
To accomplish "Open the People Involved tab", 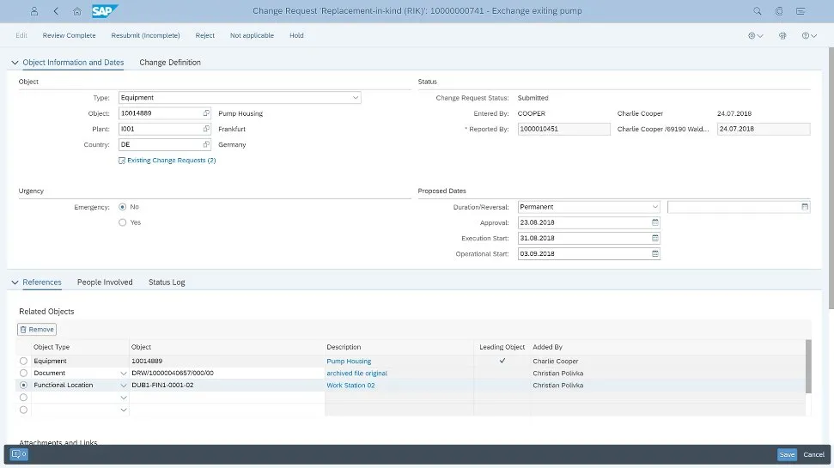I will (x=105, y=283).
